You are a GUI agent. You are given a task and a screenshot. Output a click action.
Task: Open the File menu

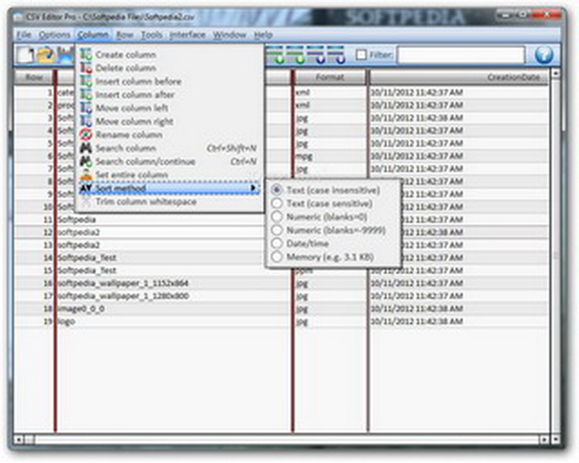pos(24,35)
